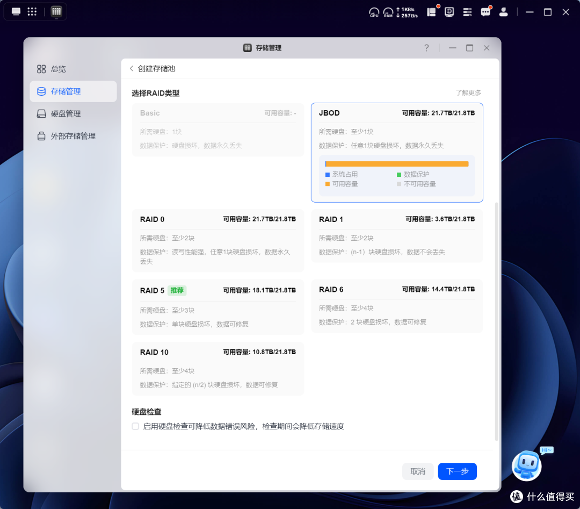This screenshot has height=509, width=580.
Task: Click the orange JBOD capacity bar
Action: pyautogui.click(x=397, y=164)
